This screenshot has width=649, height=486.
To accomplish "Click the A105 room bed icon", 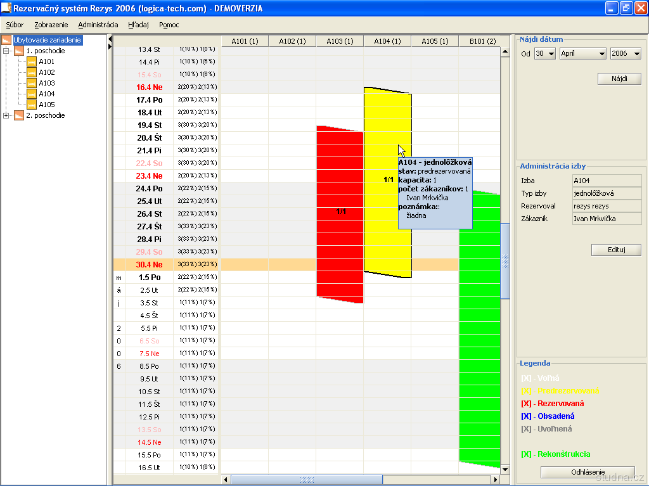I will 32,105.
